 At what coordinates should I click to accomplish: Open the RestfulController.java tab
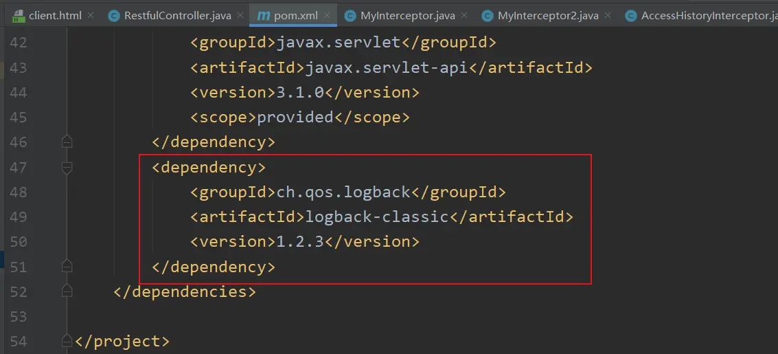point(178,15)
